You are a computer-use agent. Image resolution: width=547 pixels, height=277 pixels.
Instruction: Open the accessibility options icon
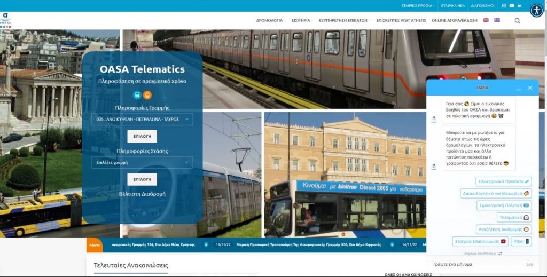[536, 11]
